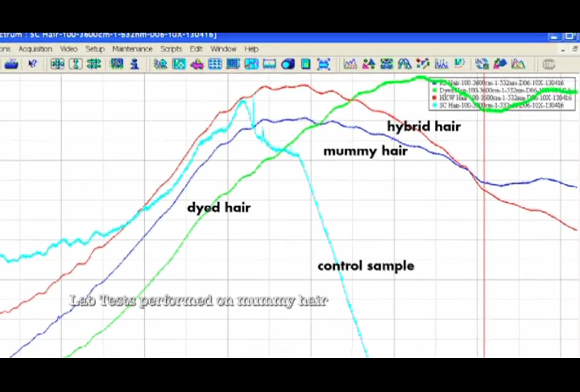Open the Acquisition menu
This screenshot has width=580, height=392.
pos(35,49)
